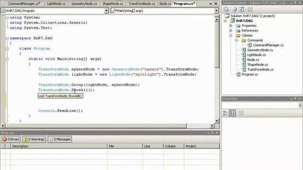Select the KnR7.DAG project icon
Screen dimensions: 303x170
click(x=232, y=21)
